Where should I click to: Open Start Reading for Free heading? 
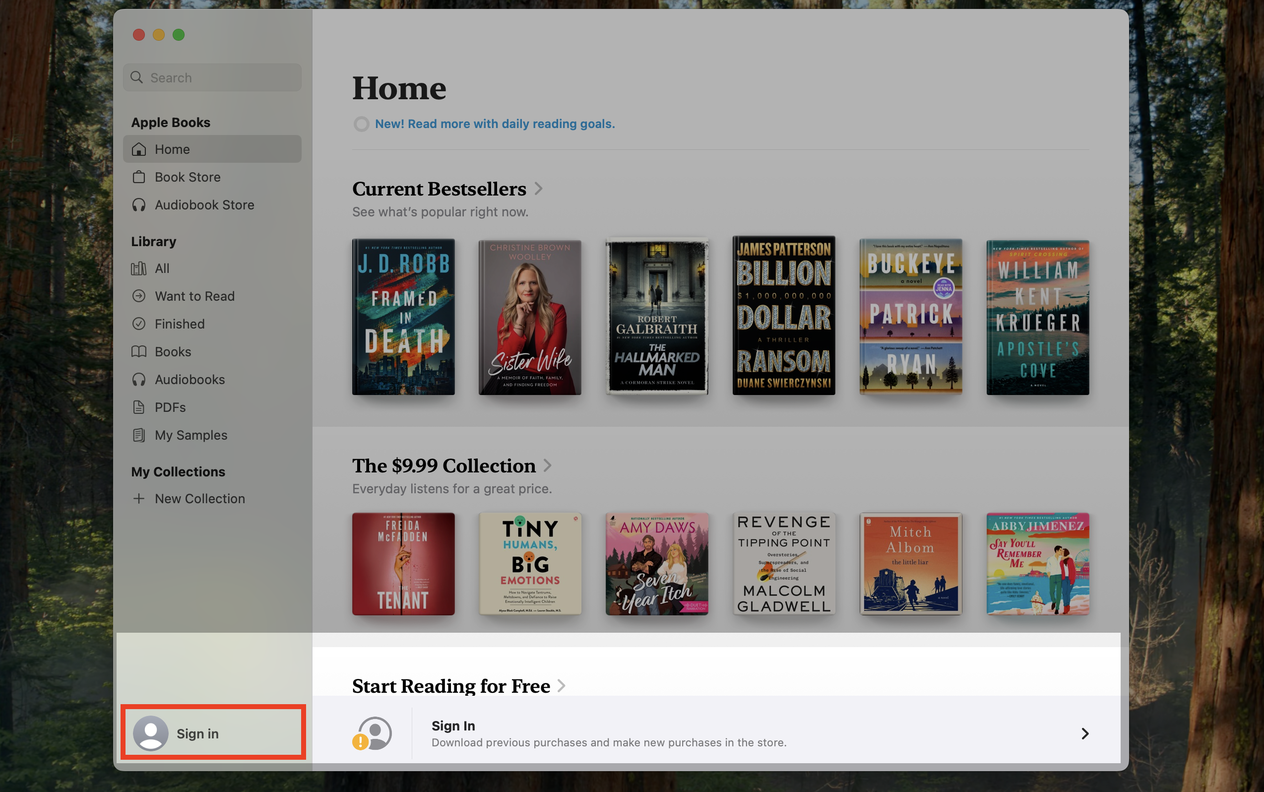451,686
